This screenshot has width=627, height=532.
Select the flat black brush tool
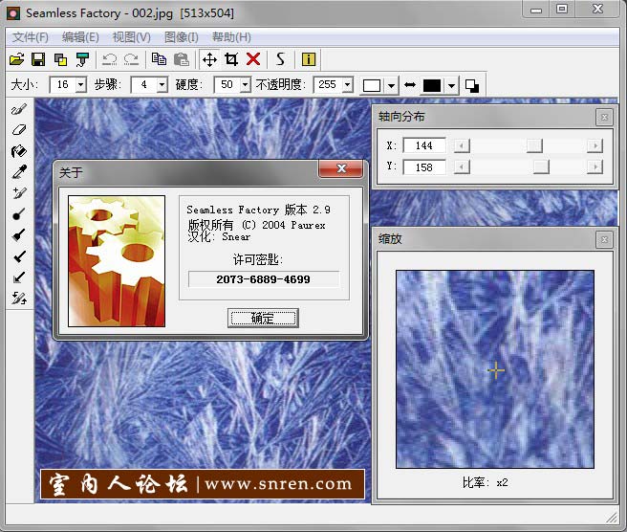point(19,235)
